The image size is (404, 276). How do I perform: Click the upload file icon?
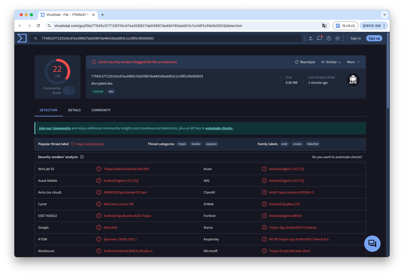point(311,38)
